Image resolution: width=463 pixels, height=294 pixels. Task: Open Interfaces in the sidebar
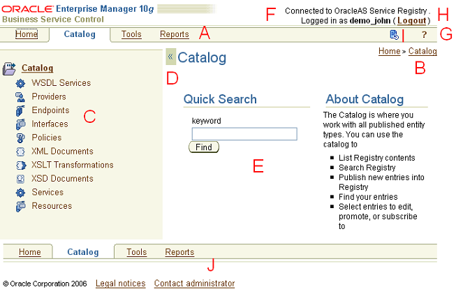point(50,124)
